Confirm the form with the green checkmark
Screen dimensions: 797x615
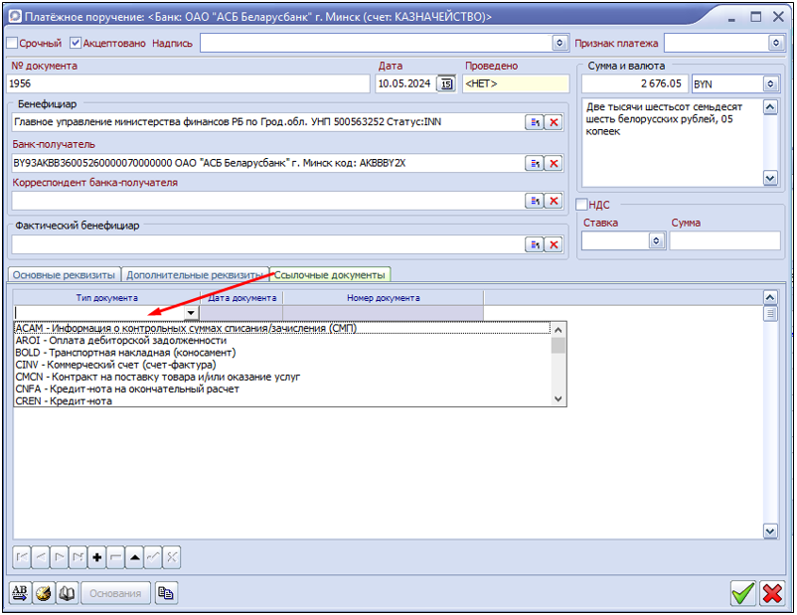tap(742, 594)
